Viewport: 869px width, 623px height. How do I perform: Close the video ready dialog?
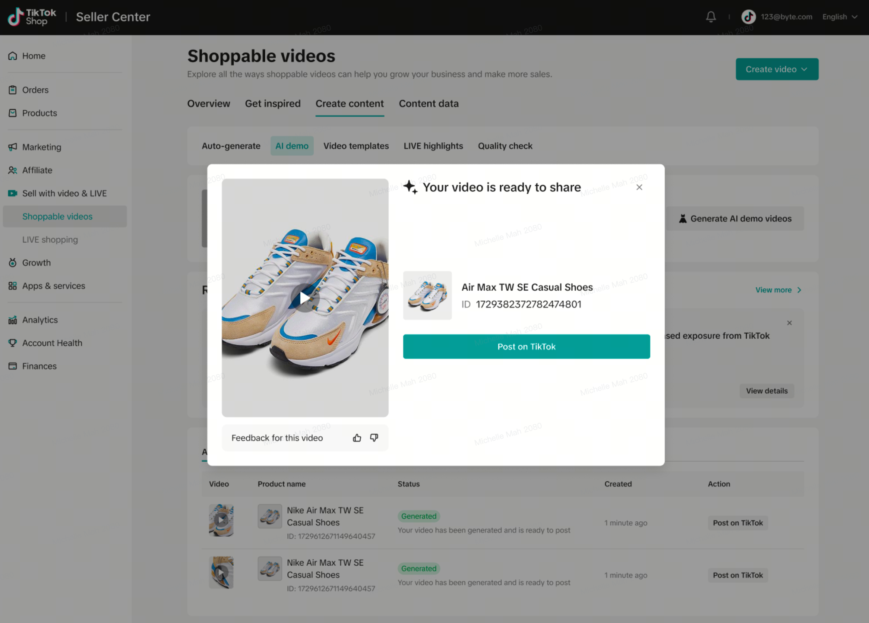pos(639,187)
